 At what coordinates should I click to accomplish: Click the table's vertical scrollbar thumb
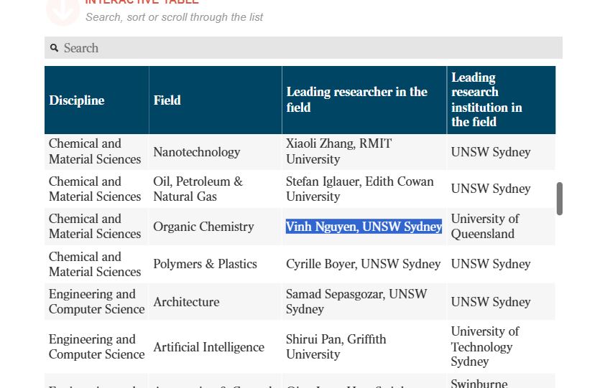click(x=559, y=199)
